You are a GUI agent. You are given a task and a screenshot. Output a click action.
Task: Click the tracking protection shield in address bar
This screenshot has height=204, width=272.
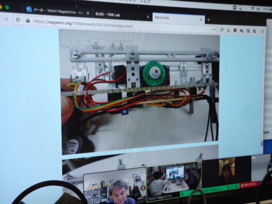point(18,20)
